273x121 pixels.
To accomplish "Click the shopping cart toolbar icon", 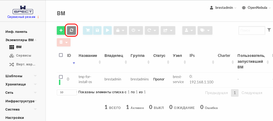I will [x=88, y=30].
